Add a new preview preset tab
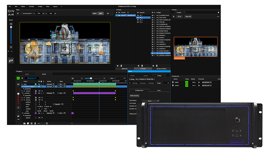 219,12
